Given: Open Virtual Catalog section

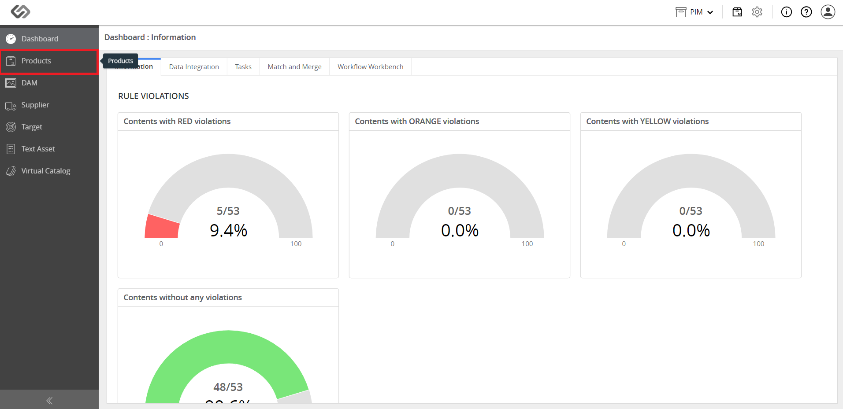Looking at the screenshot, I should (x=49, y=171).
